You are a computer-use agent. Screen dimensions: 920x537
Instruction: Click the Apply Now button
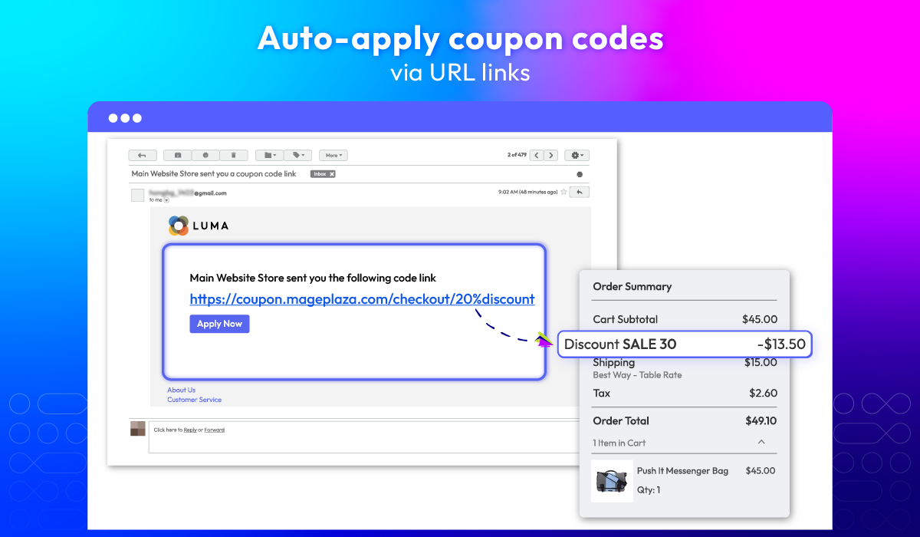click(x=219, y=324)
